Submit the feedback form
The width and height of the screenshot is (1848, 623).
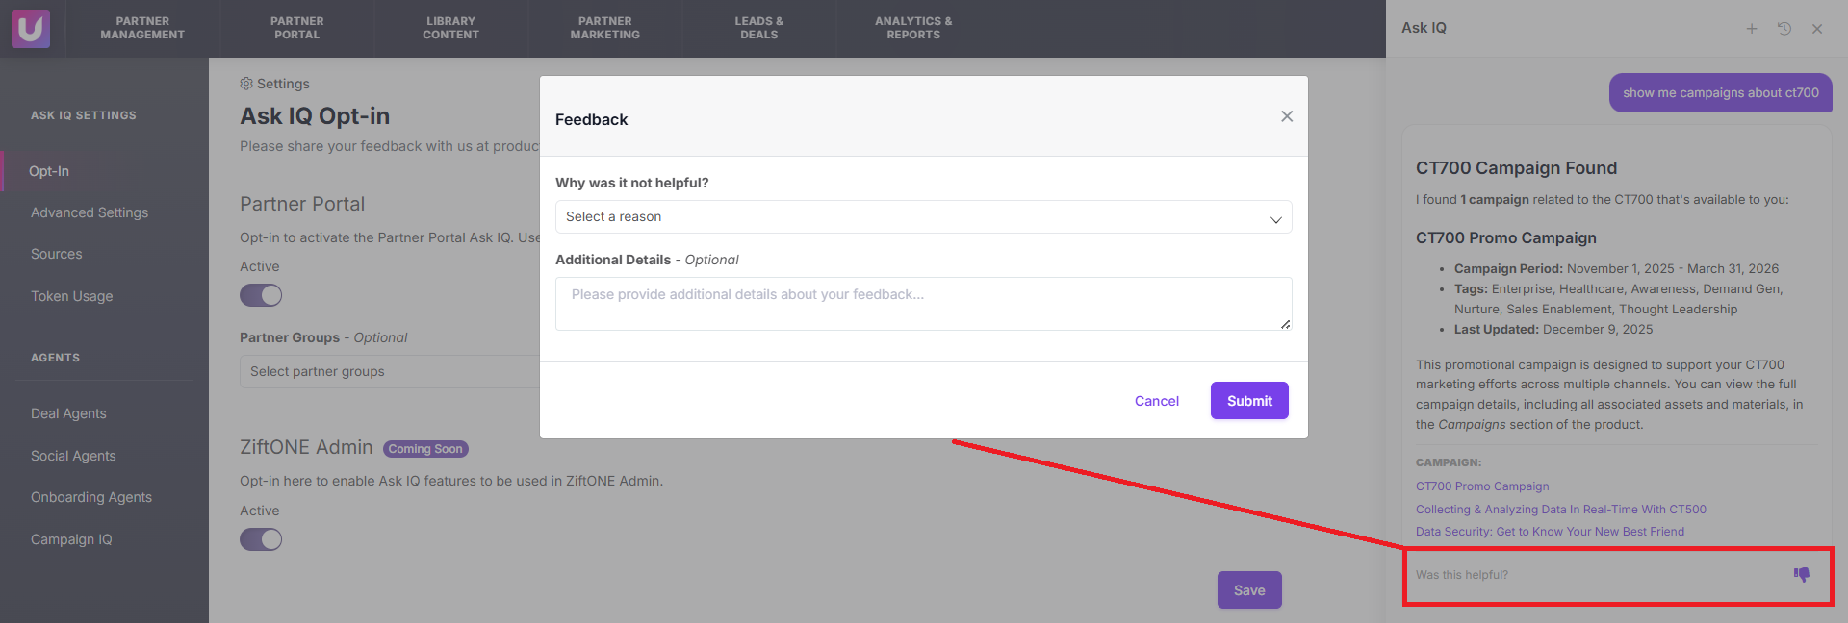point(1249,401)
